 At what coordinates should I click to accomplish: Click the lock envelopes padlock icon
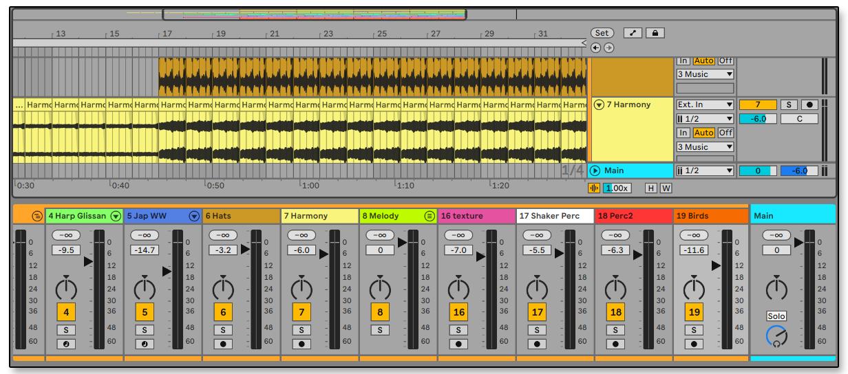pyautogui.click(x=654, y=33)
